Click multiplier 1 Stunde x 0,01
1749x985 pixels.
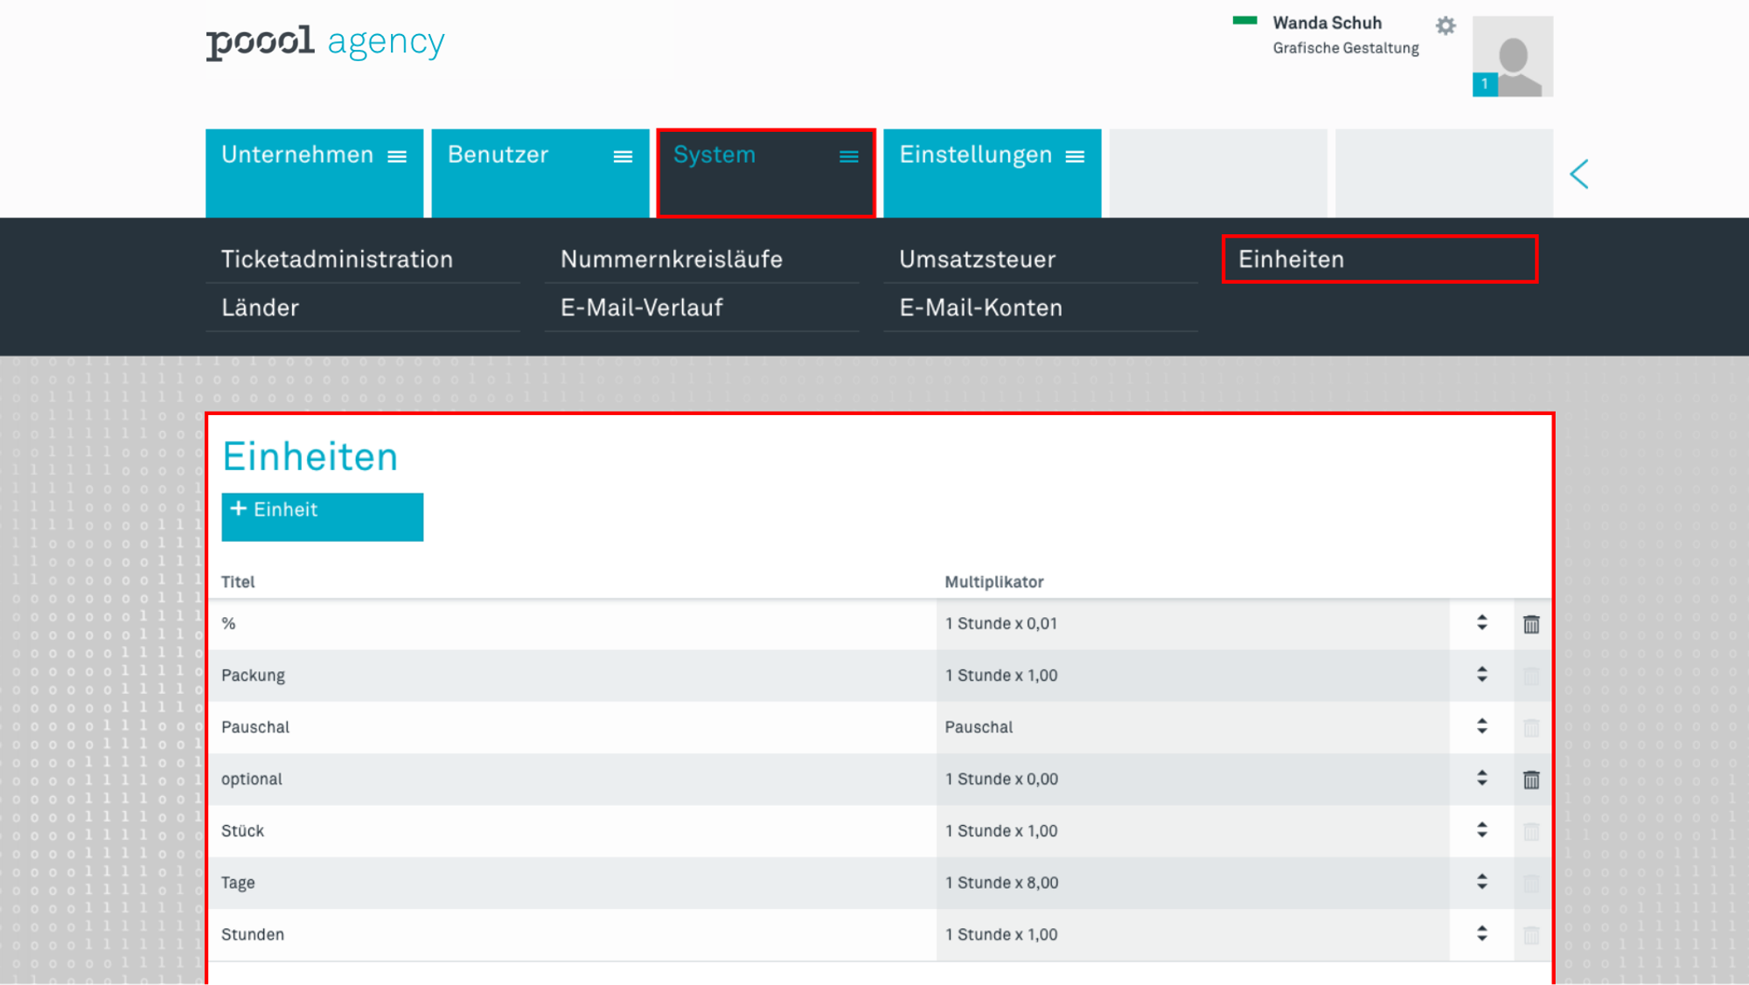[x=1001, y=624]
